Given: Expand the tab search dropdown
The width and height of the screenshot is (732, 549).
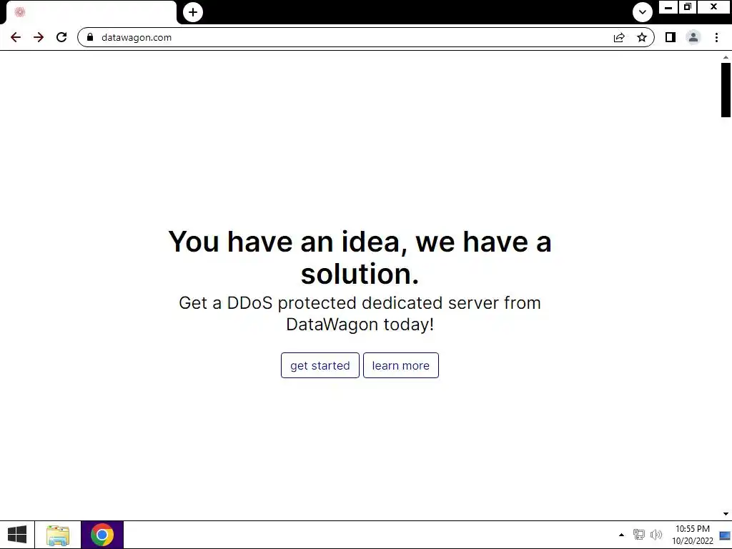Looking at the screenshot, I should (643, 12).
